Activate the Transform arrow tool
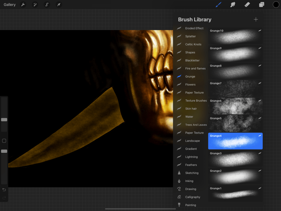This screenshot has height=211, width=281. pos(59,5)
